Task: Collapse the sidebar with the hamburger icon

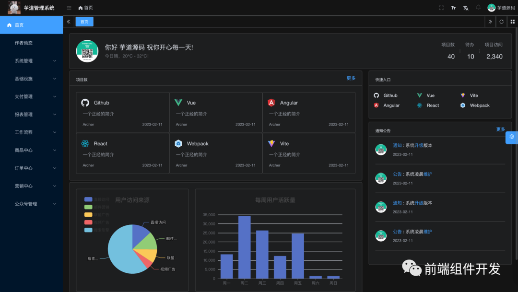Action: pos(69,8)
